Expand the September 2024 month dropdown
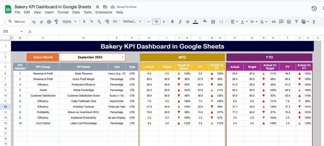The height and width of the screenshot is (146, 324). (x=123, y=57)
